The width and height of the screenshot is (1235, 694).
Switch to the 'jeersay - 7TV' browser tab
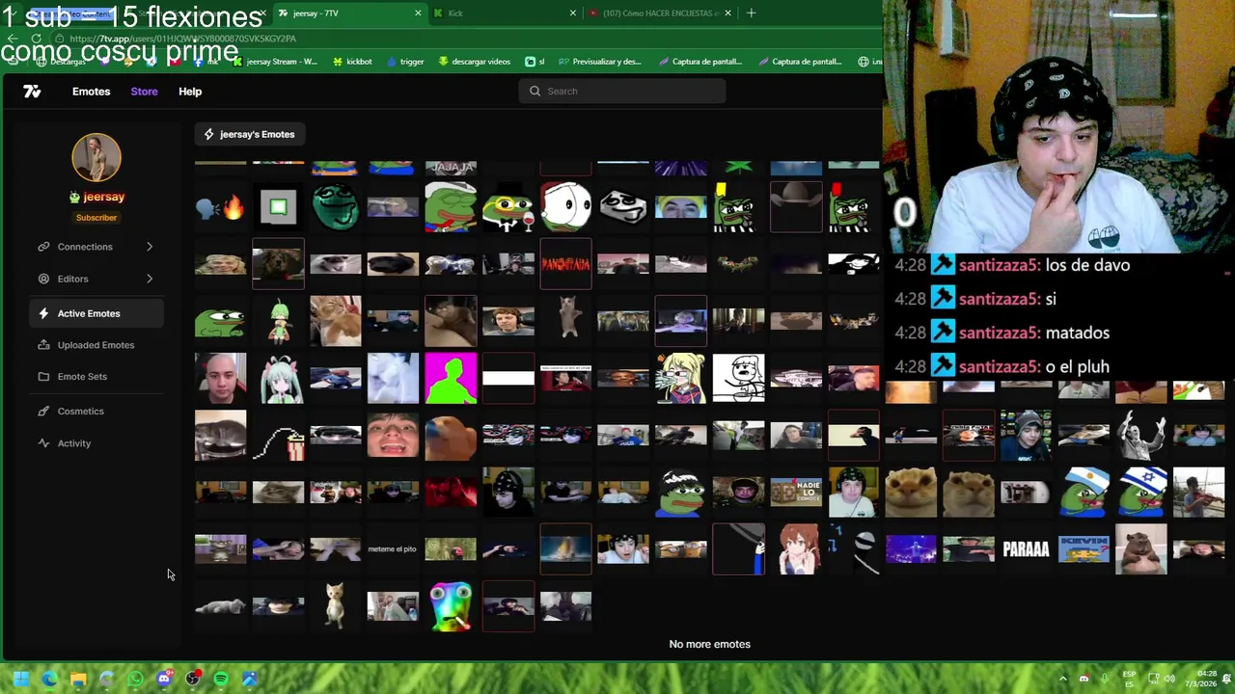tap(350, 13)
